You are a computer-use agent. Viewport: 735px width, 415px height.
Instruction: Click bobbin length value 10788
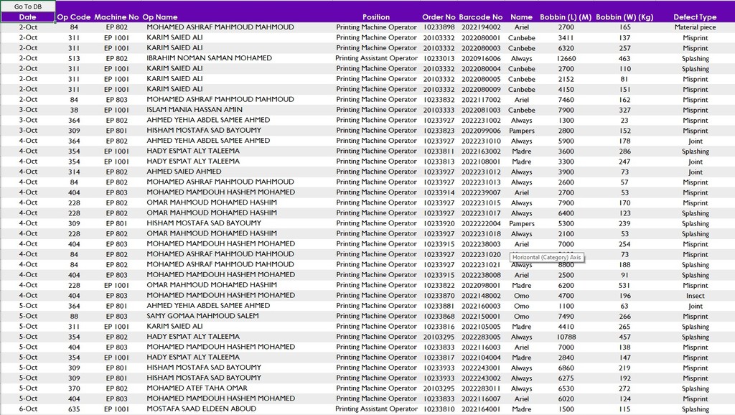(x=566, y=337)
